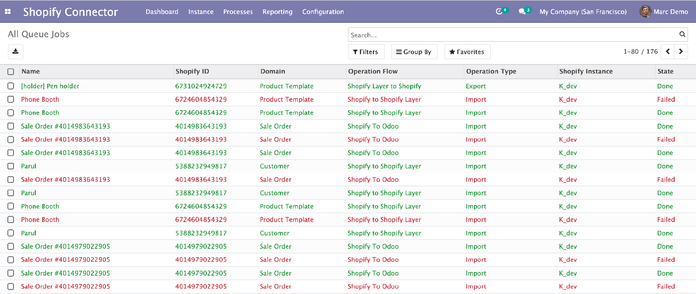Open the Reporting menu

[x=277, y=11]
